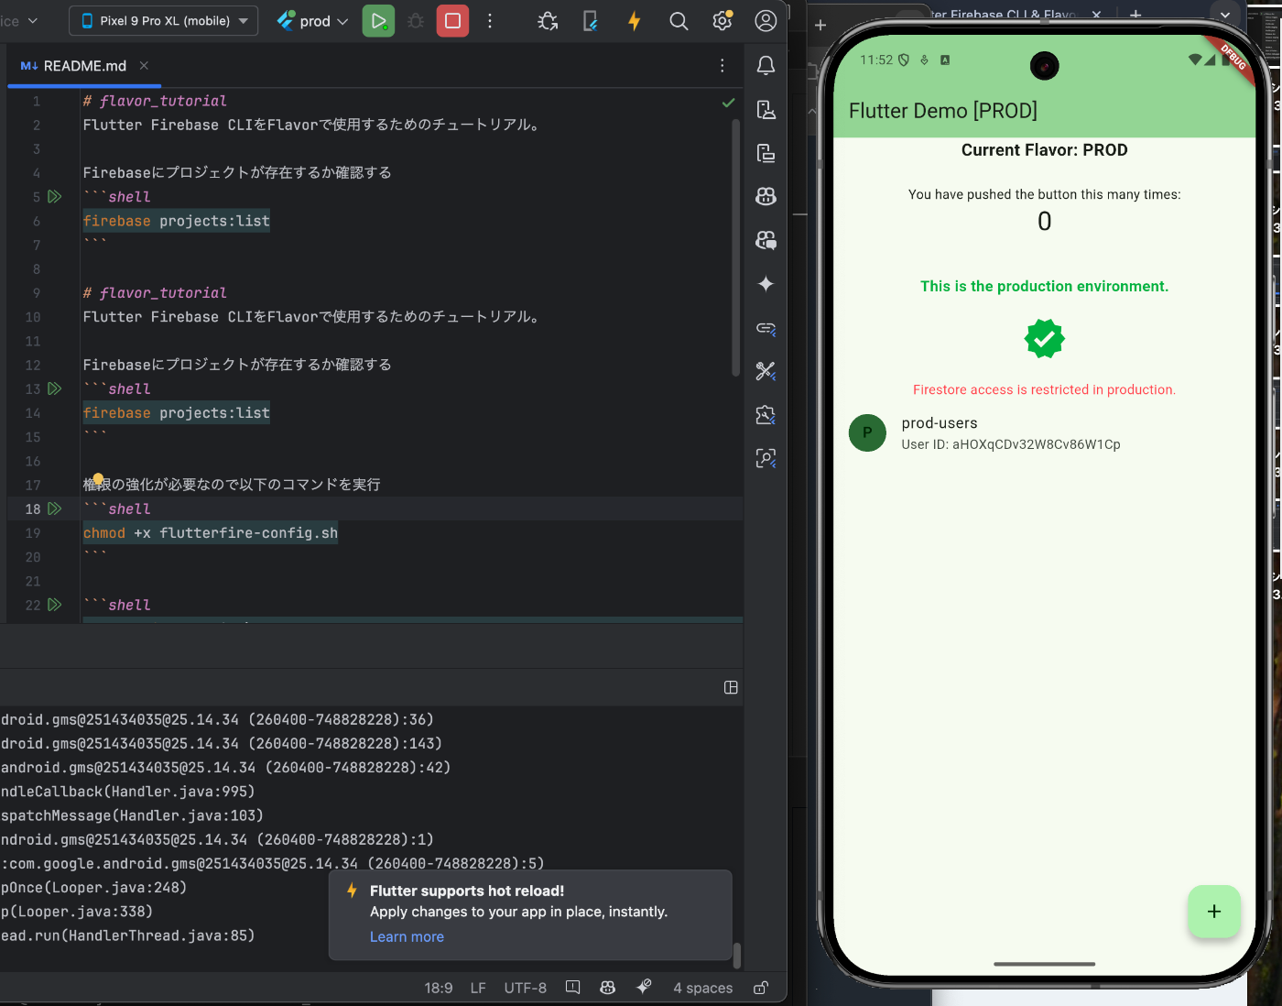Click the grayed-out Debug bug icon
This screenshot has height=1006, width=1282.
click(416, 21)
